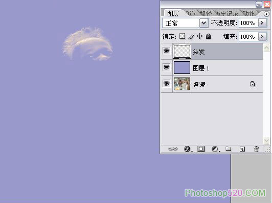Click the 不透明度 value field
Screen dimensions: 272x203
[248, 23]
